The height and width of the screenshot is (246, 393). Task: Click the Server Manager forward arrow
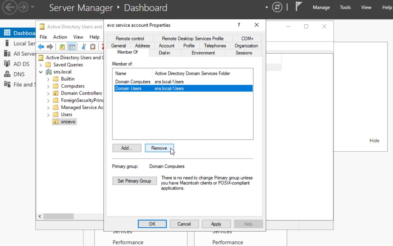(23, 7)
